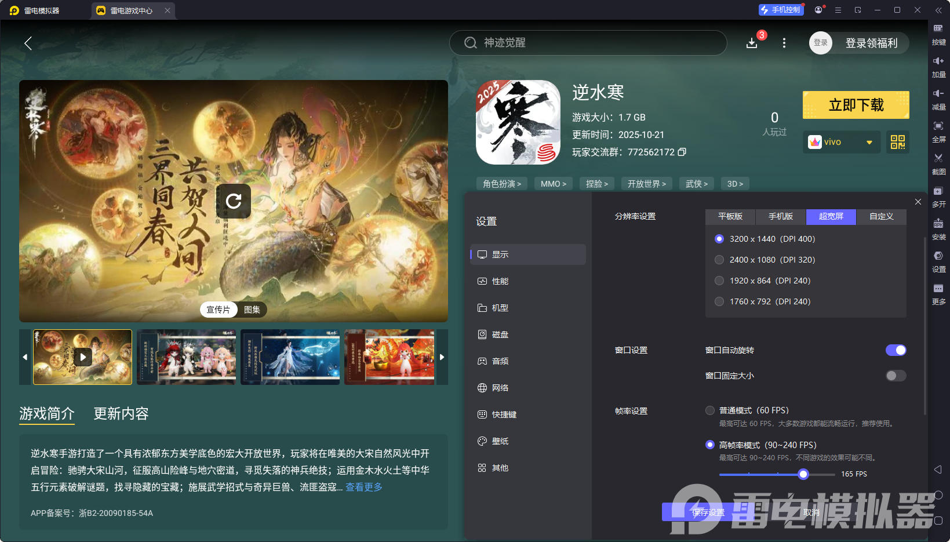This screenshot has width=950, height=542.
Task: Switch to the 自定义 resolution tab
Action: pyautogui.click(x=882, y=217)
